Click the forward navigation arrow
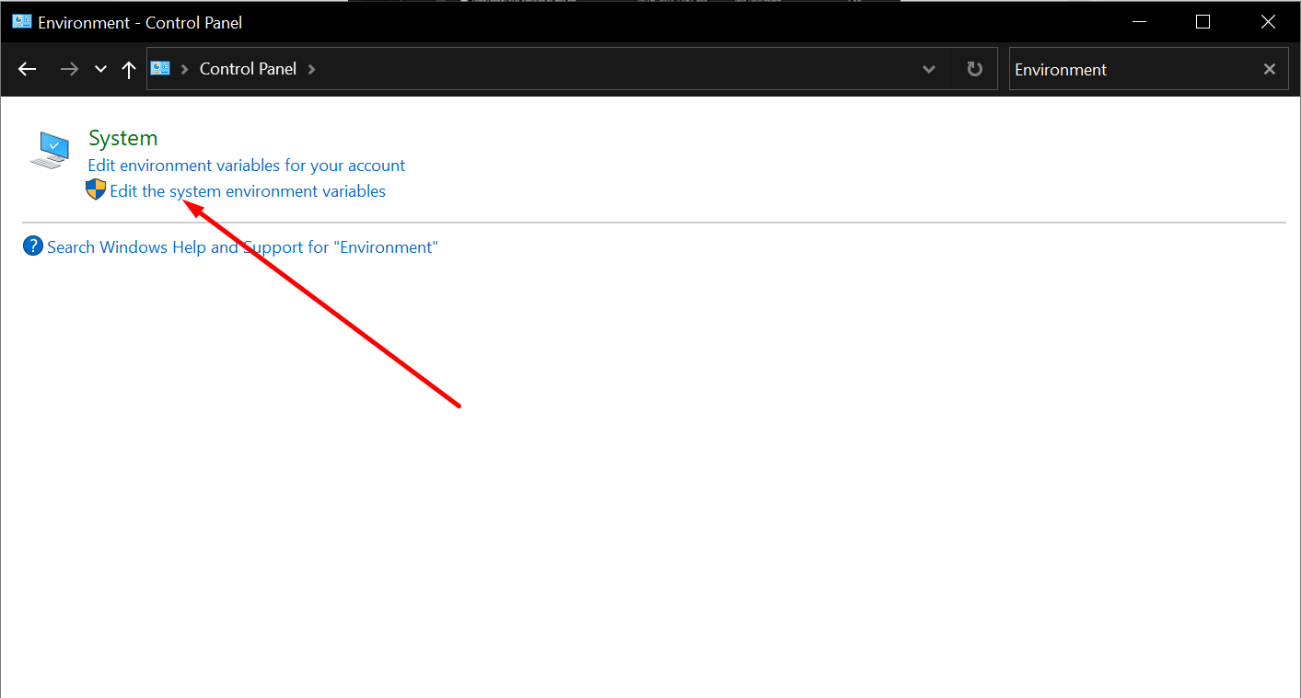The width and height of the screenshot is (1301, 698). tap(69, 69)
